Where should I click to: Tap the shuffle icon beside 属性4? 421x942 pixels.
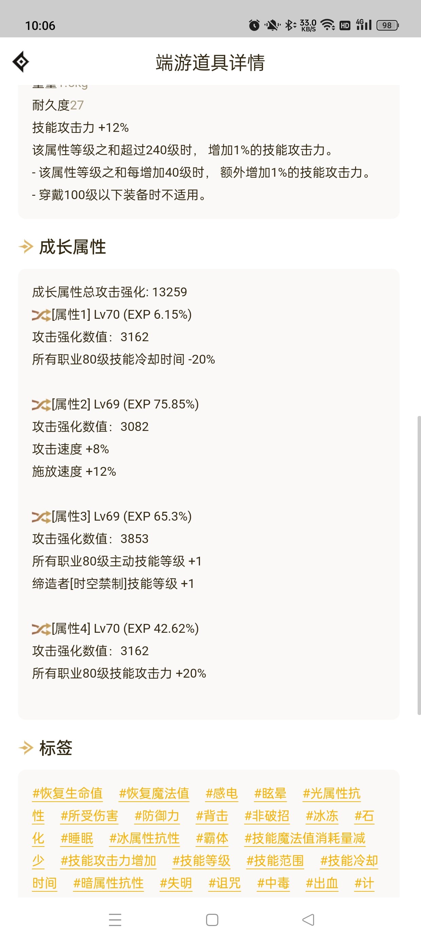[41, 629]
